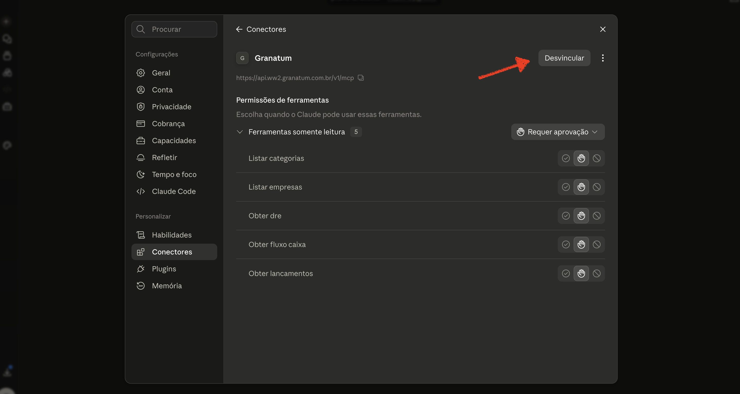Click the Granatum G logo icon
The height and width of the screenshot is (394, 740).
(x=242, y=58)
